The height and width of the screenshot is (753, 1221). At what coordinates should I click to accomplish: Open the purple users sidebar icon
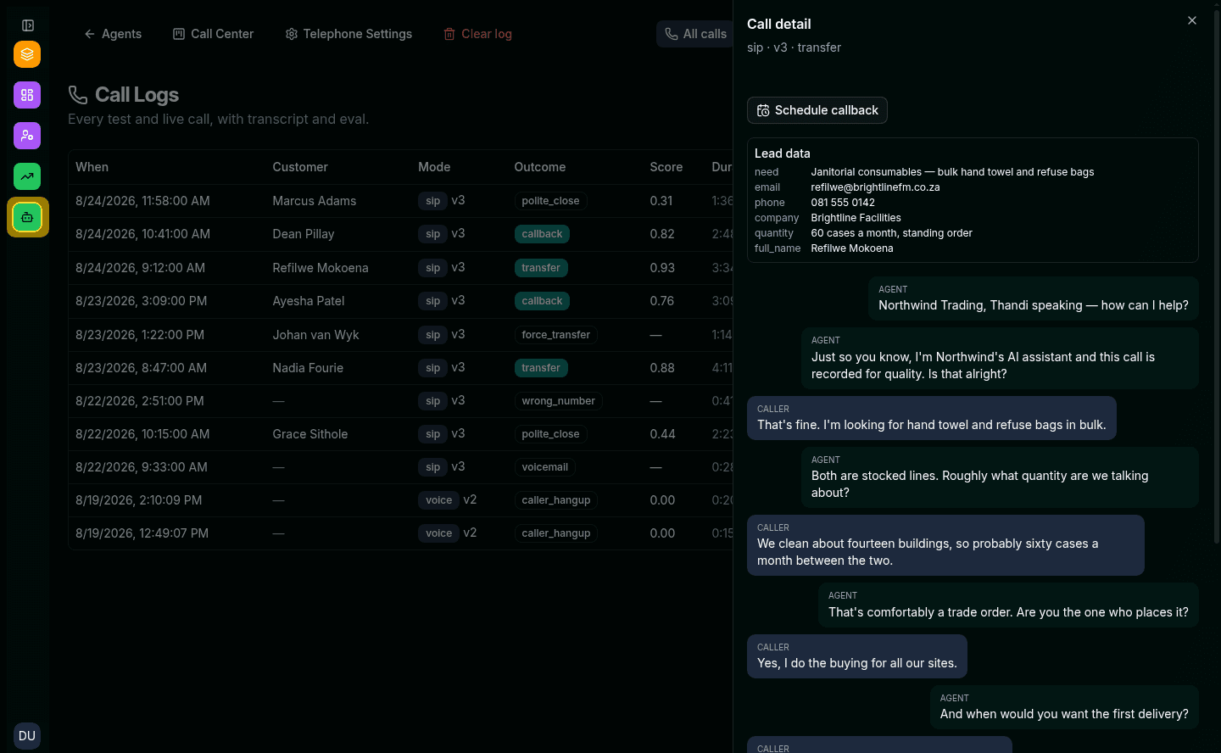[x=27, y=136]
